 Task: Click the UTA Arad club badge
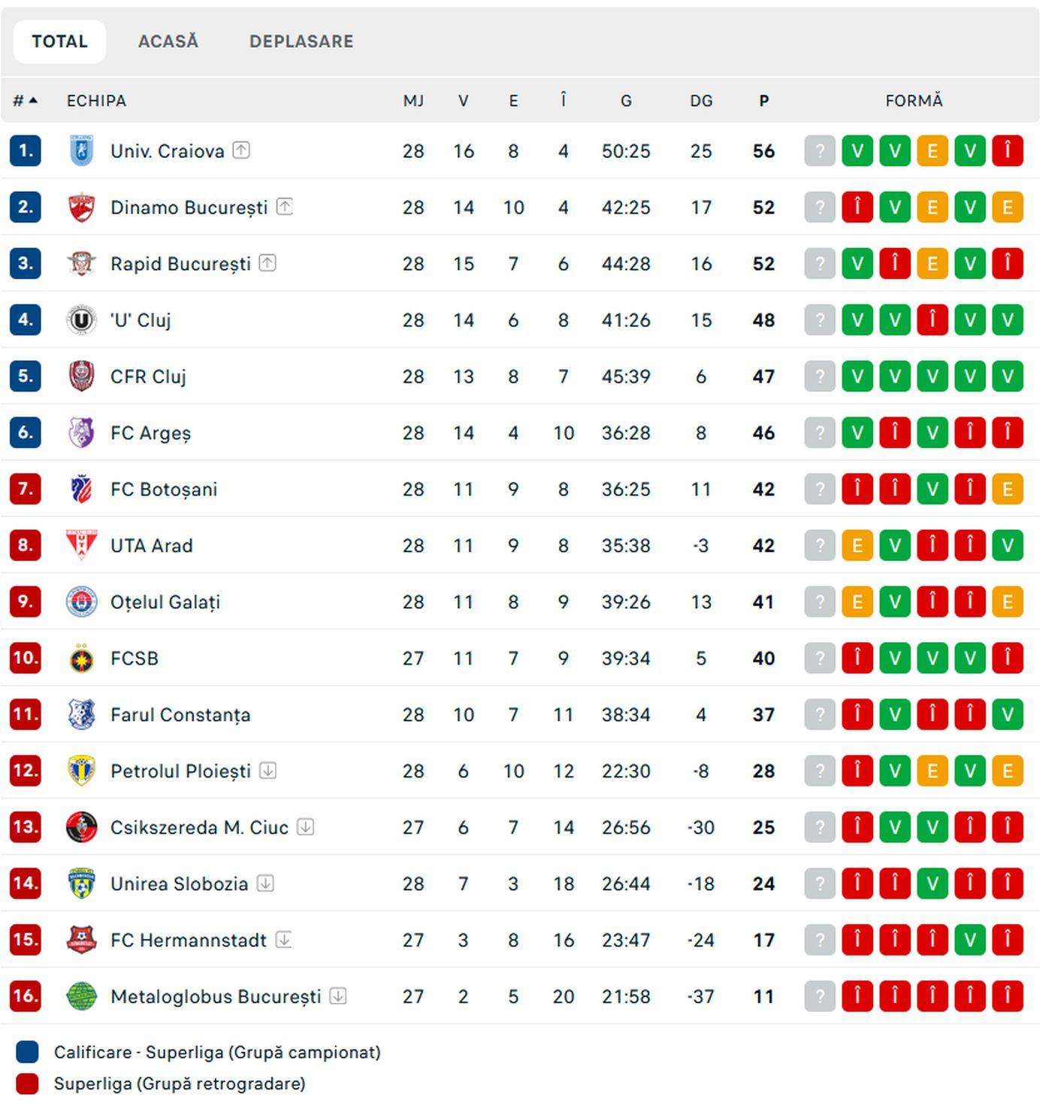pos(81,546)
